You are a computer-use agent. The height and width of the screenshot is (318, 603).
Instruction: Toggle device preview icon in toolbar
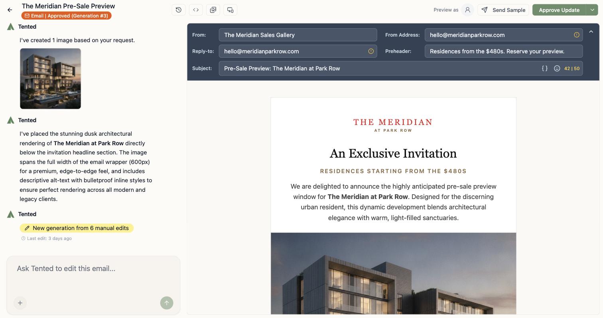coord(230,10)
